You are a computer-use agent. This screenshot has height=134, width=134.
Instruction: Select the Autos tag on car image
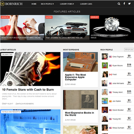pos(49,17)
